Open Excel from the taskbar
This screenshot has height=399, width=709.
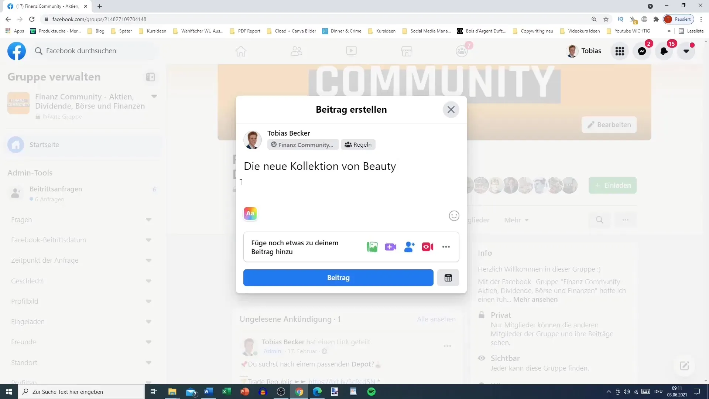click(227, 392)
